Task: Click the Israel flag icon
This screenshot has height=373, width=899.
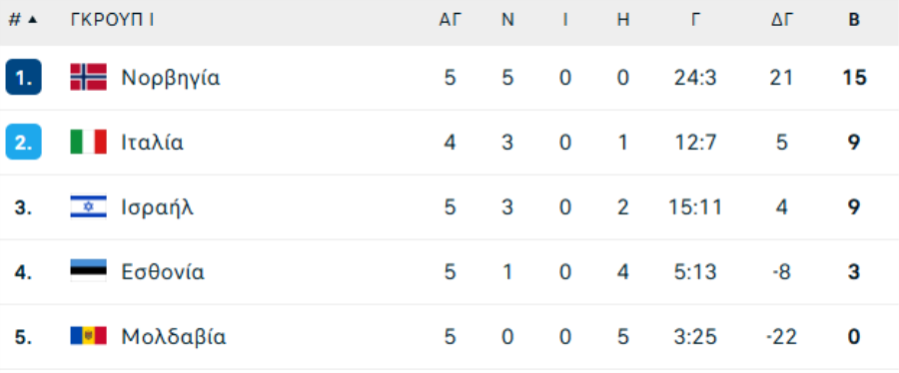Action: pyautogui.click(x=88, y=206)
